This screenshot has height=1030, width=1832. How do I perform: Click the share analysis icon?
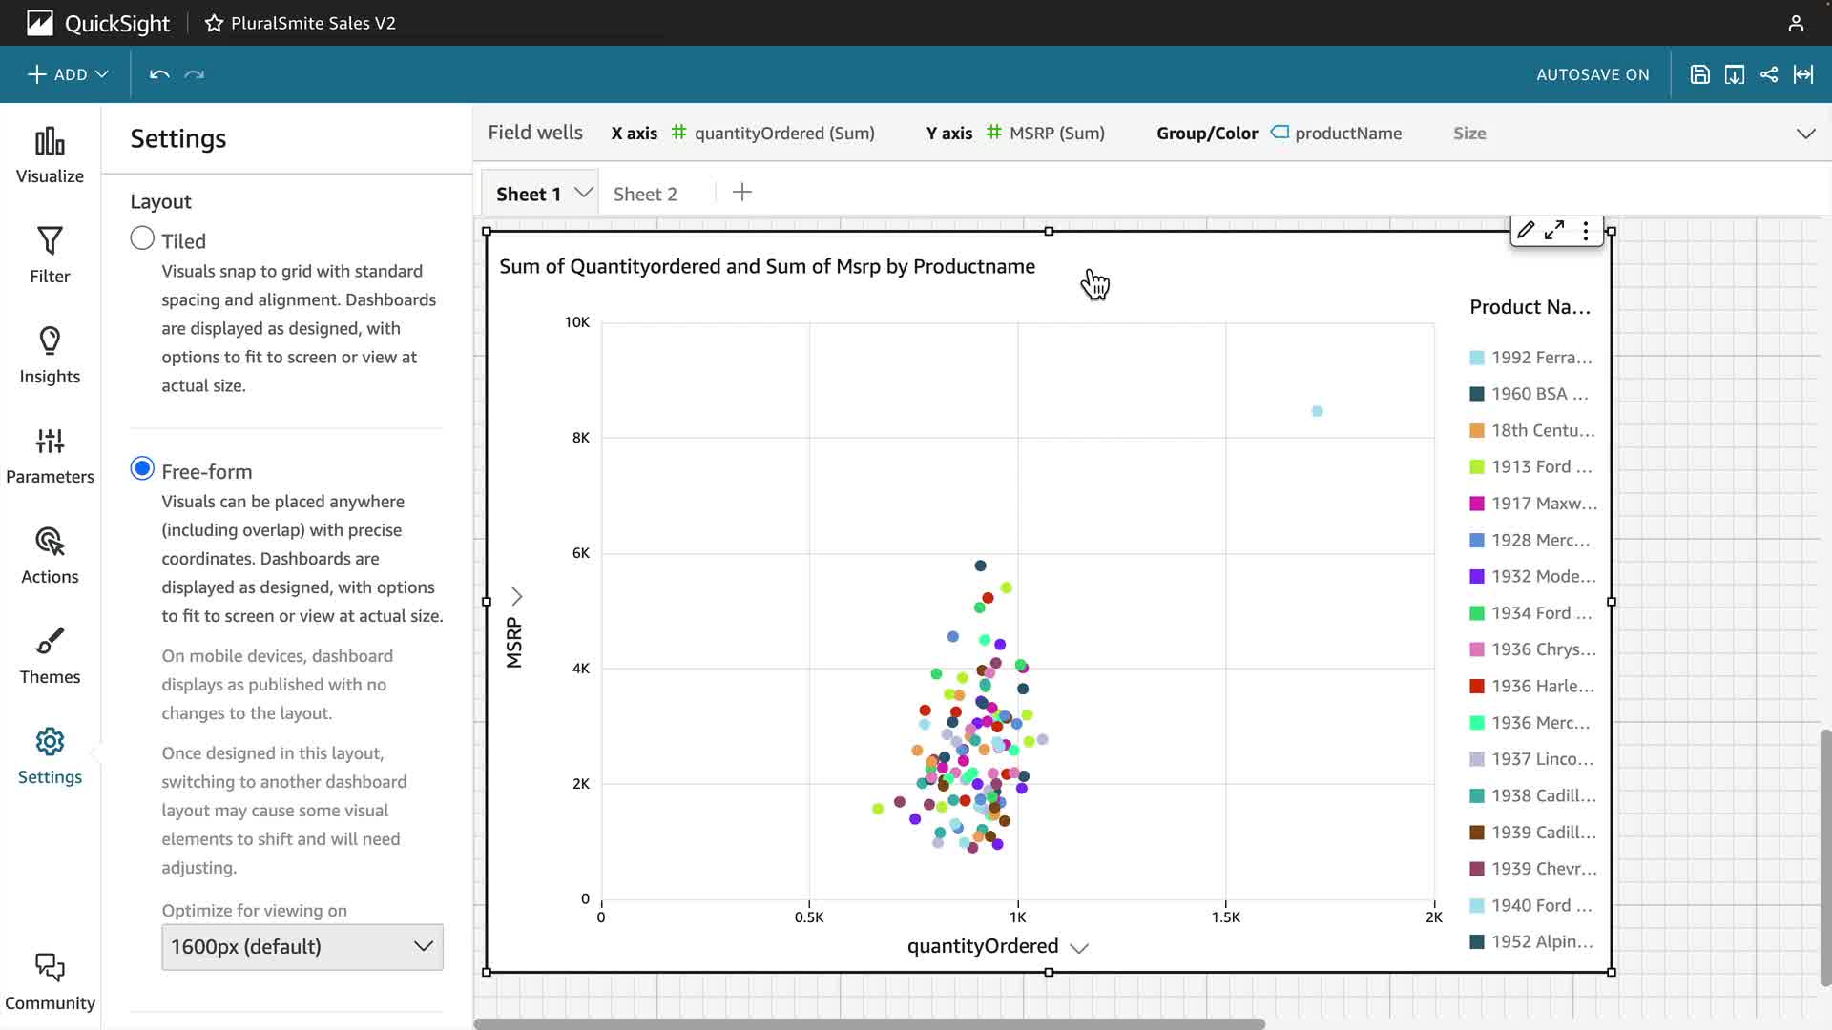coord(1768,74)
